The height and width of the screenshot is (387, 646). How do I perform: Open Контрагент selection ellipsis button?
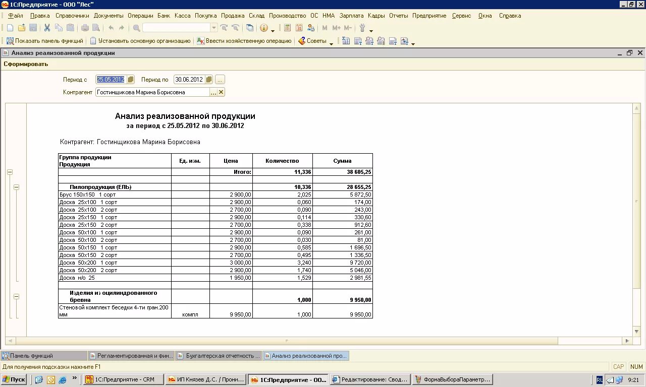click(x=213, y=92)
